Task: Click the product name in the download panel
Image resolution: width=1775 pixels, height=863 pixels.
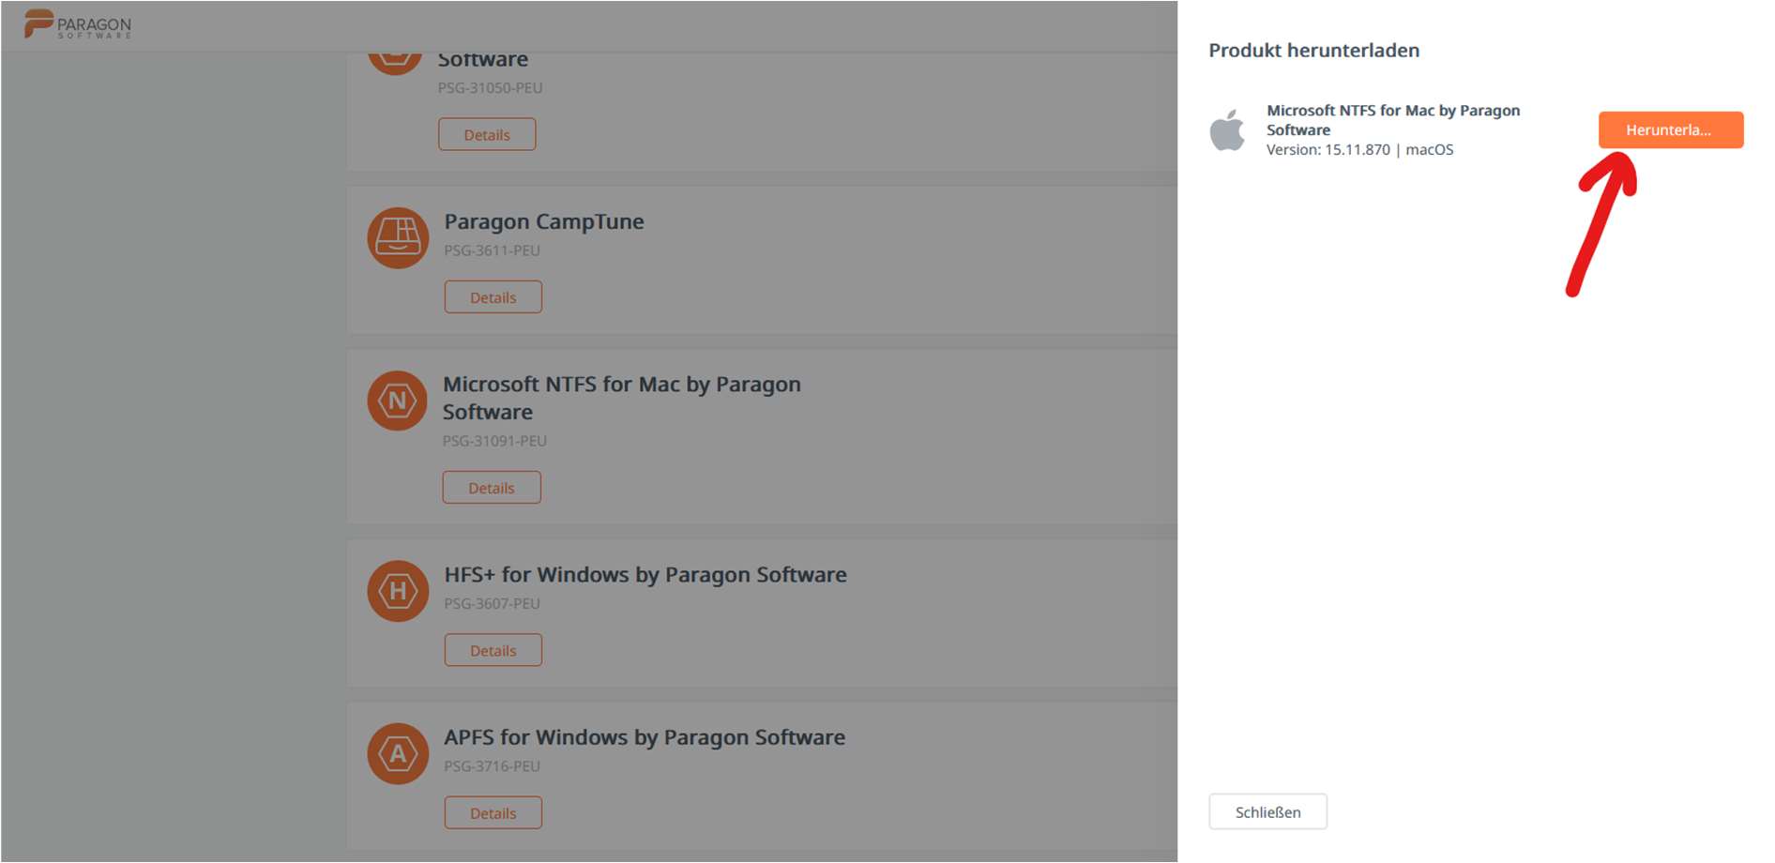Action: point(1392,120)
